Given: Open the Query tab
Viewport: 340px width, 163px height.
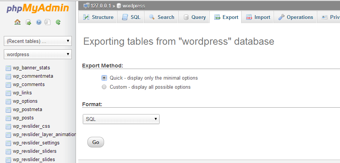Looking at the screenshot, I should (x=194, y=17).
